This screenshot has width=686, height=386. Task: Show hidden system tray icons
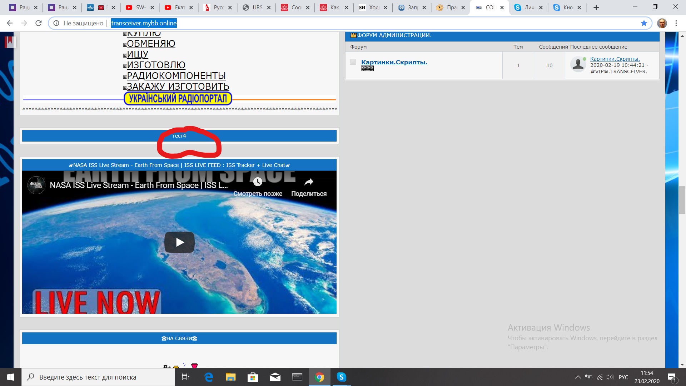click(578, 377)
